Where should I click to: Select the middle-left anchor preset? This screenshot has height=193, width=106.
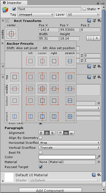pyautogui.click(x=30, y=89)
